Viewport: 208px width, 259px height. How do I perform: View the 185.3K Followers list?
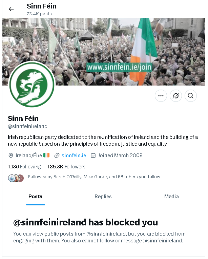click(x=66, y=167)
